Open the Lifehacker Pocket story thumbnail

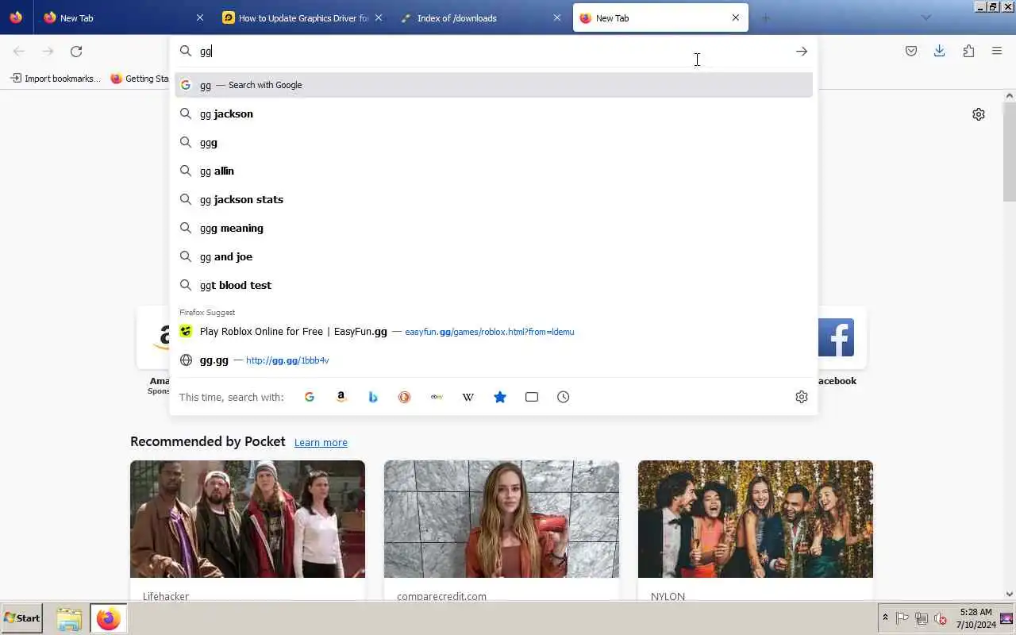[248, 519]
